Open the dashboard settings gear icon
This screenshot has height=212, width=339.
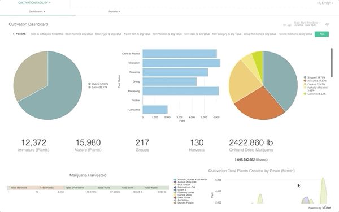pyautogui.click(x=327, y=24)
